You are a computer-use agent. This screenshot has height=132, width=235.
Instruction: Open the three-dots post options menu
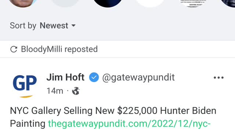point(218,77)
